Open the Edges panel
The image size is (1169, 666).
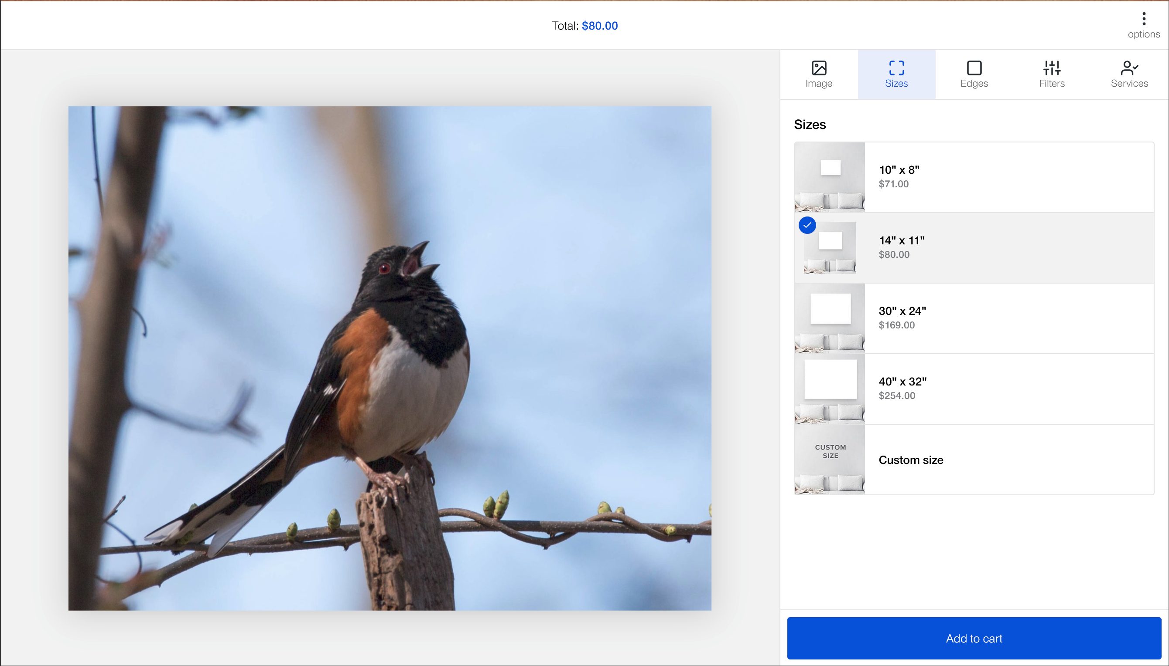[973, 74]
